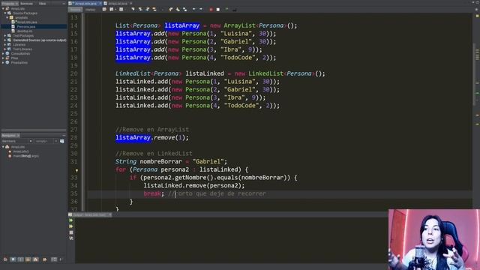Start macro recording with red button

[x=211, y=10]
